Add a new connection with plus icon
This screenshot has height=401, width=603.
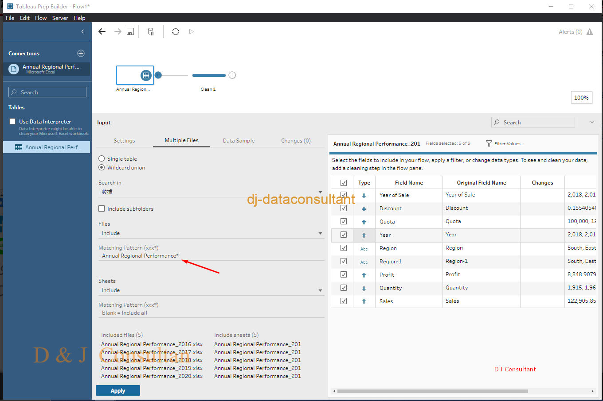coord(81,53)
